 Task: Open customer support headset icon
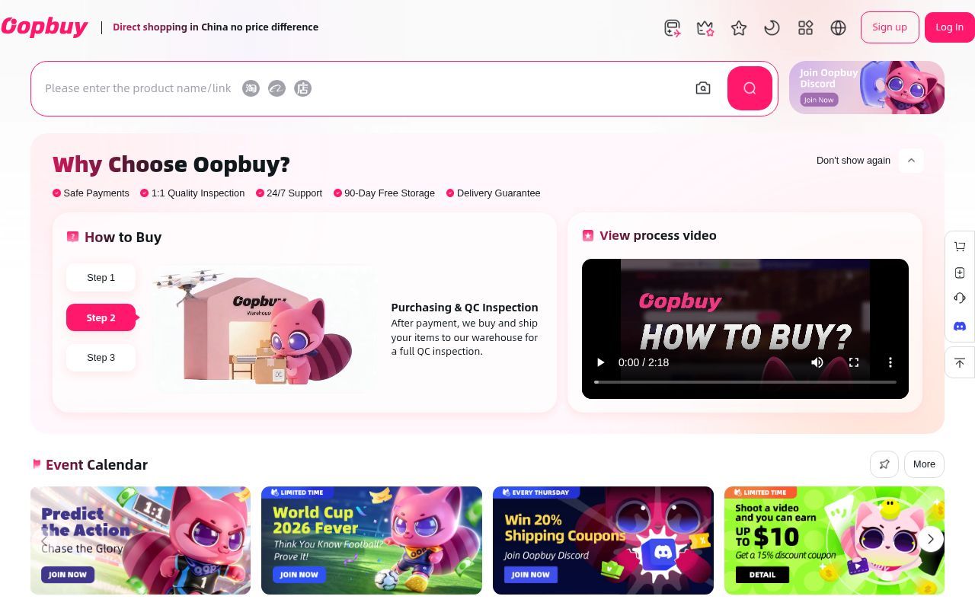pyautogui.click(x=960, y=298)
